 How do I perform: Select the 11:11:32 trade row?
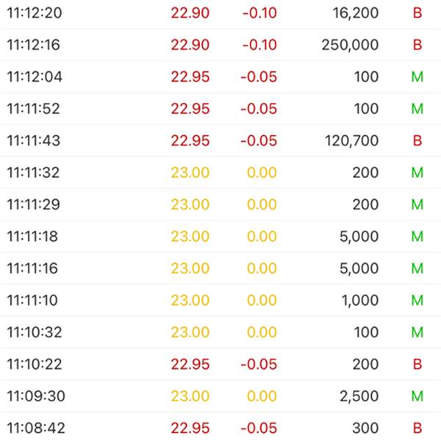[x=220, y=173]
